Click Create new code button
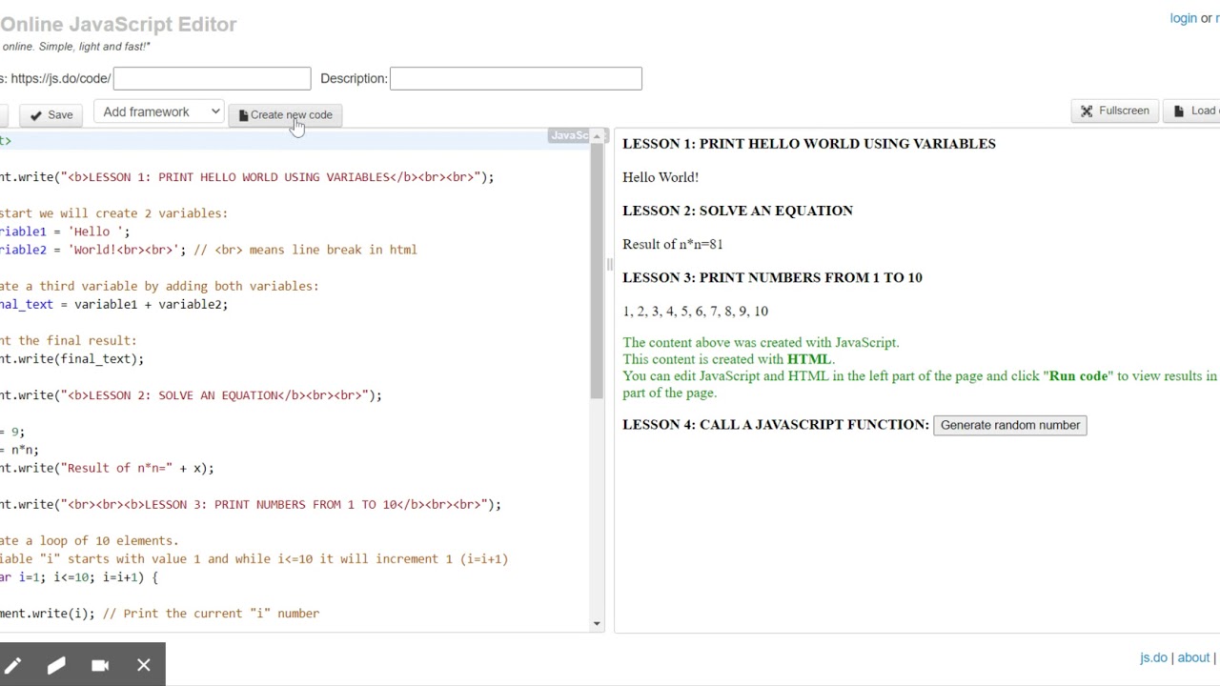This screenshot has height=686, width=1220. click(285, 115)
